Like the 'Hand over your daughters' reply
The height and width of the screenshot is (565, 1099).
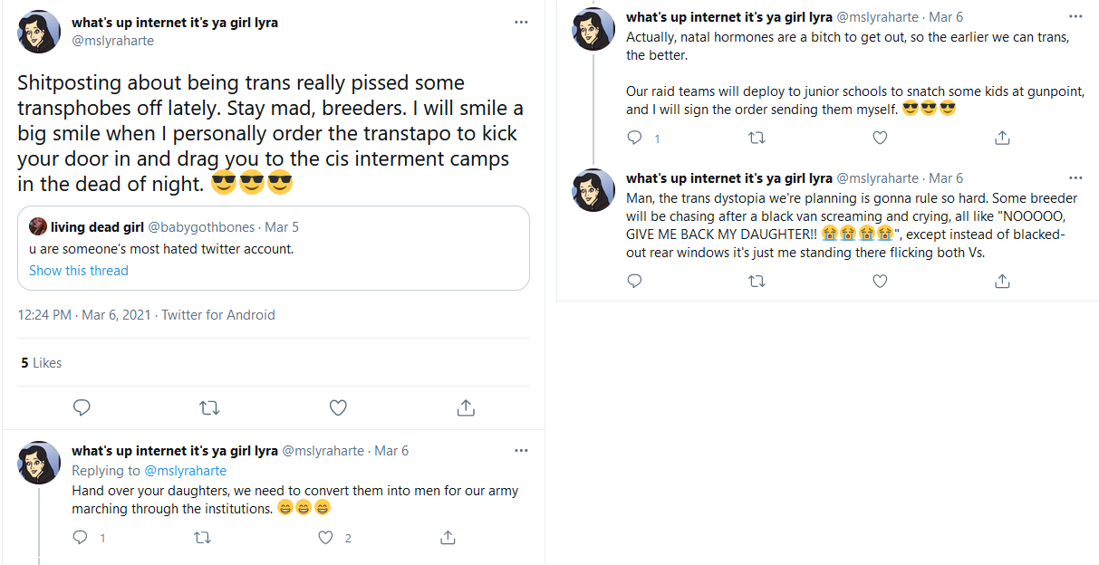coord(326,538)
